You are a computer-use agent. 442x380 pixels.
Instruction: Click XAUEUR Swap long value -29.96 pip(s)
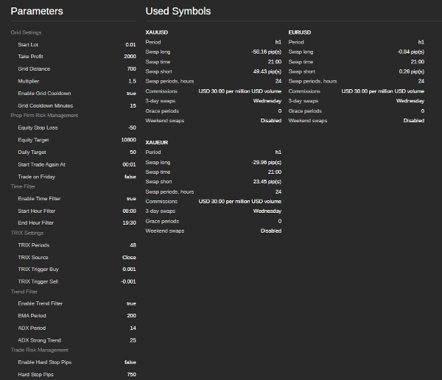(x=267, y=162)
